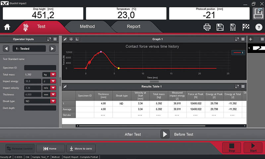Switch to the Method tab
This screenshot has height=159, width=265.
87,26
